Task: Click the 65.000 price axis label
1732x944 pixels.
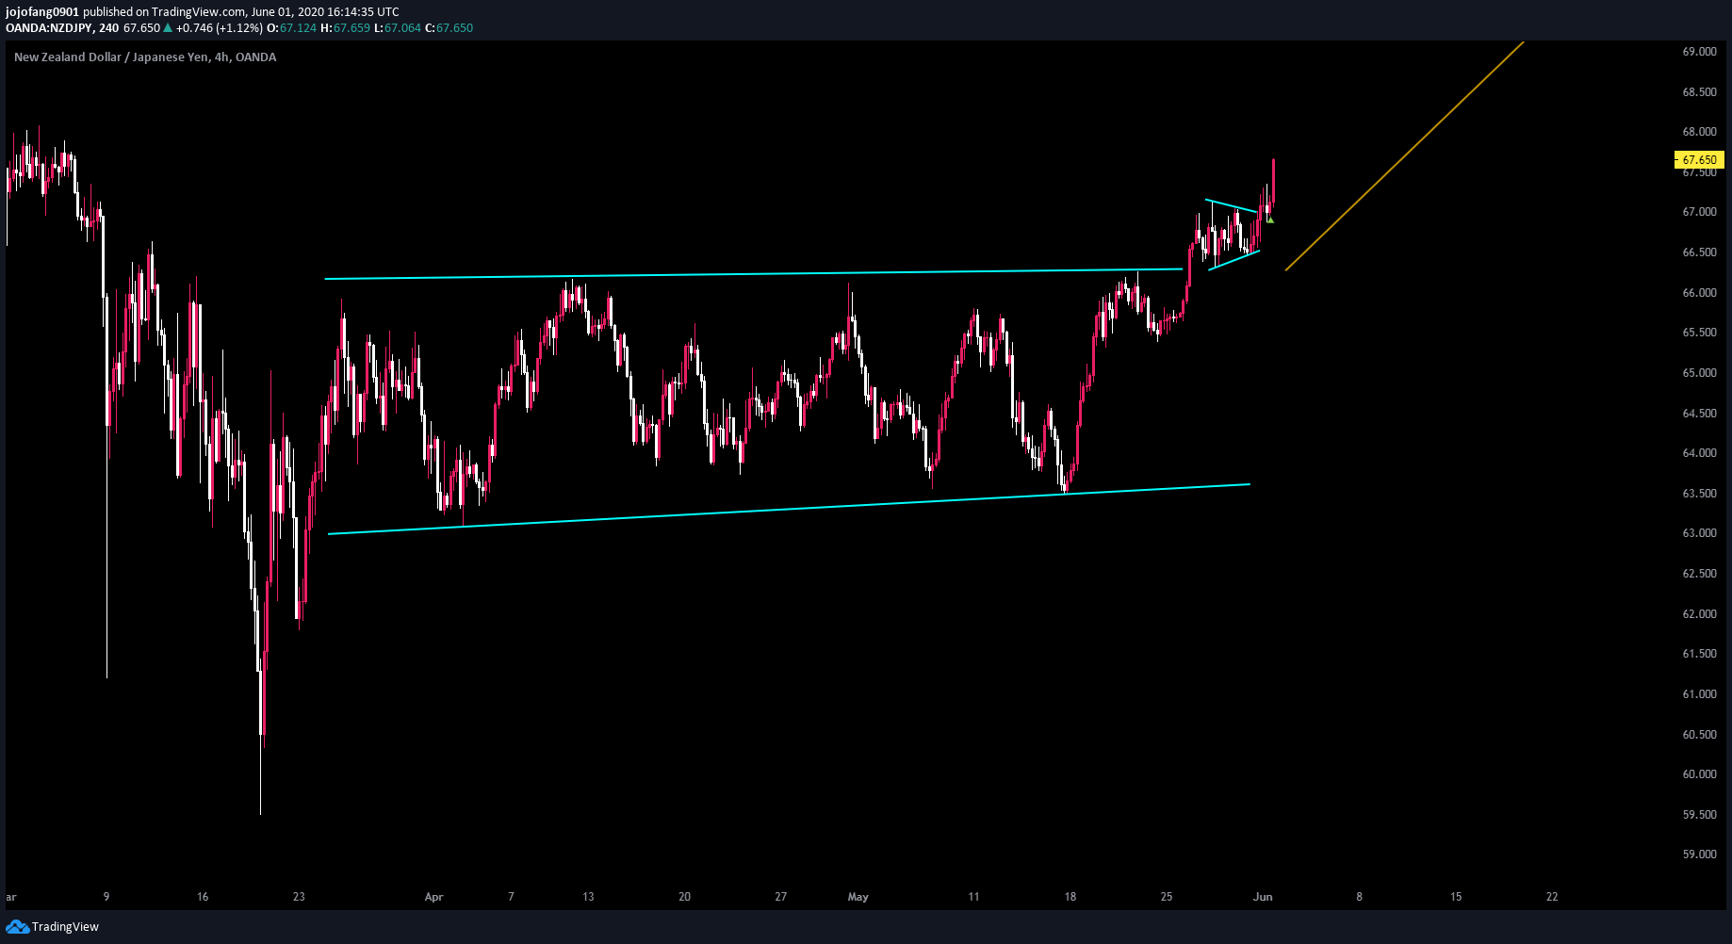Action: (1699, 373)
